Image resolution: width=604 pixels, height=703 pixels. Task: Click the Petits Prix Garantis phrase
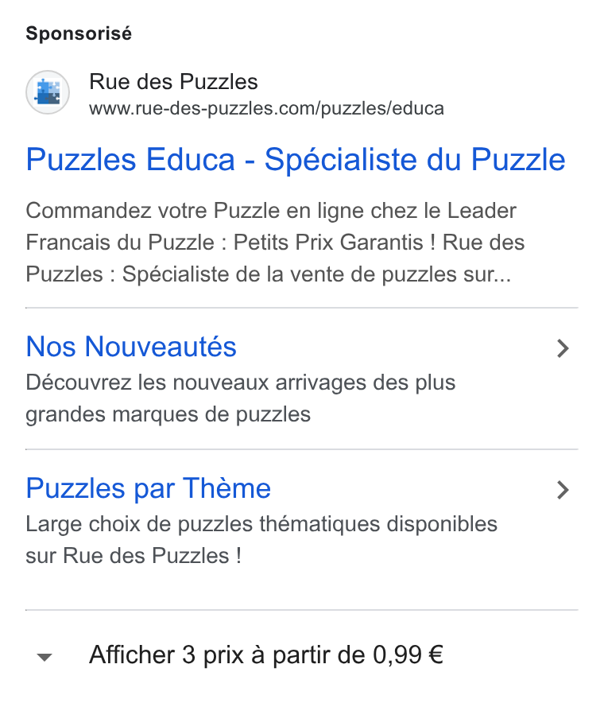[x=328, y=243]
